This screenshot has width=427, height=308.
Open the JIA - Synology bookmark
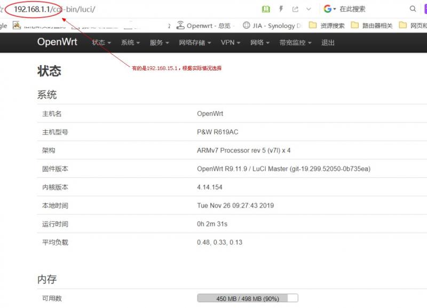(273, 26)
